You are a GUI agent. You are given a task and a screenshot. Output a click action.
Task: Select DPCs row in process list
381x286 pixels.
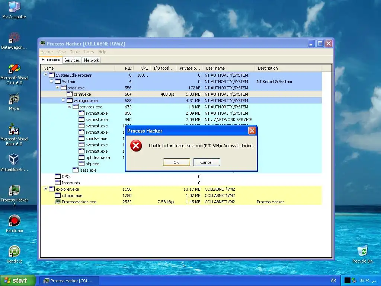[181, 176]
